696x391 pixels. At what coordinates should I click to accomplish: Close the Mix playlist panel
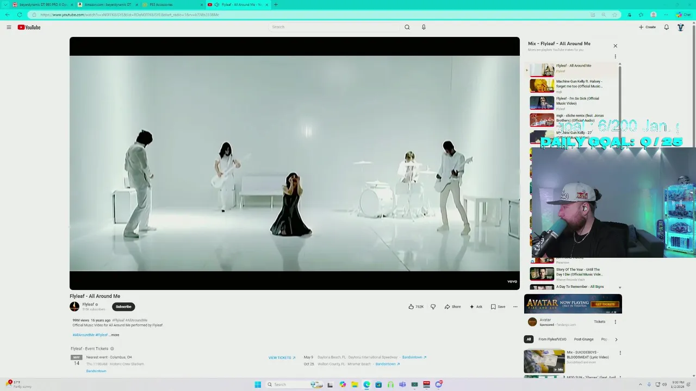point(615,46)
